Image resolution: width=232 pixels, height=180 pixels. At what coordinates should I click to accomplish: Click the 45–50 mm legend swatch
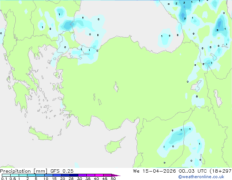[x=108, y=175]
